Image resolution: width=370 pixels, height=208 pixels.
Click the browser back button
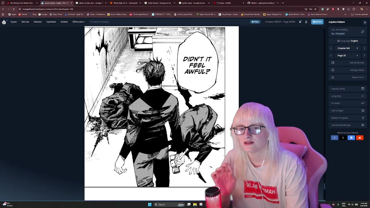(x=3, y=9)
